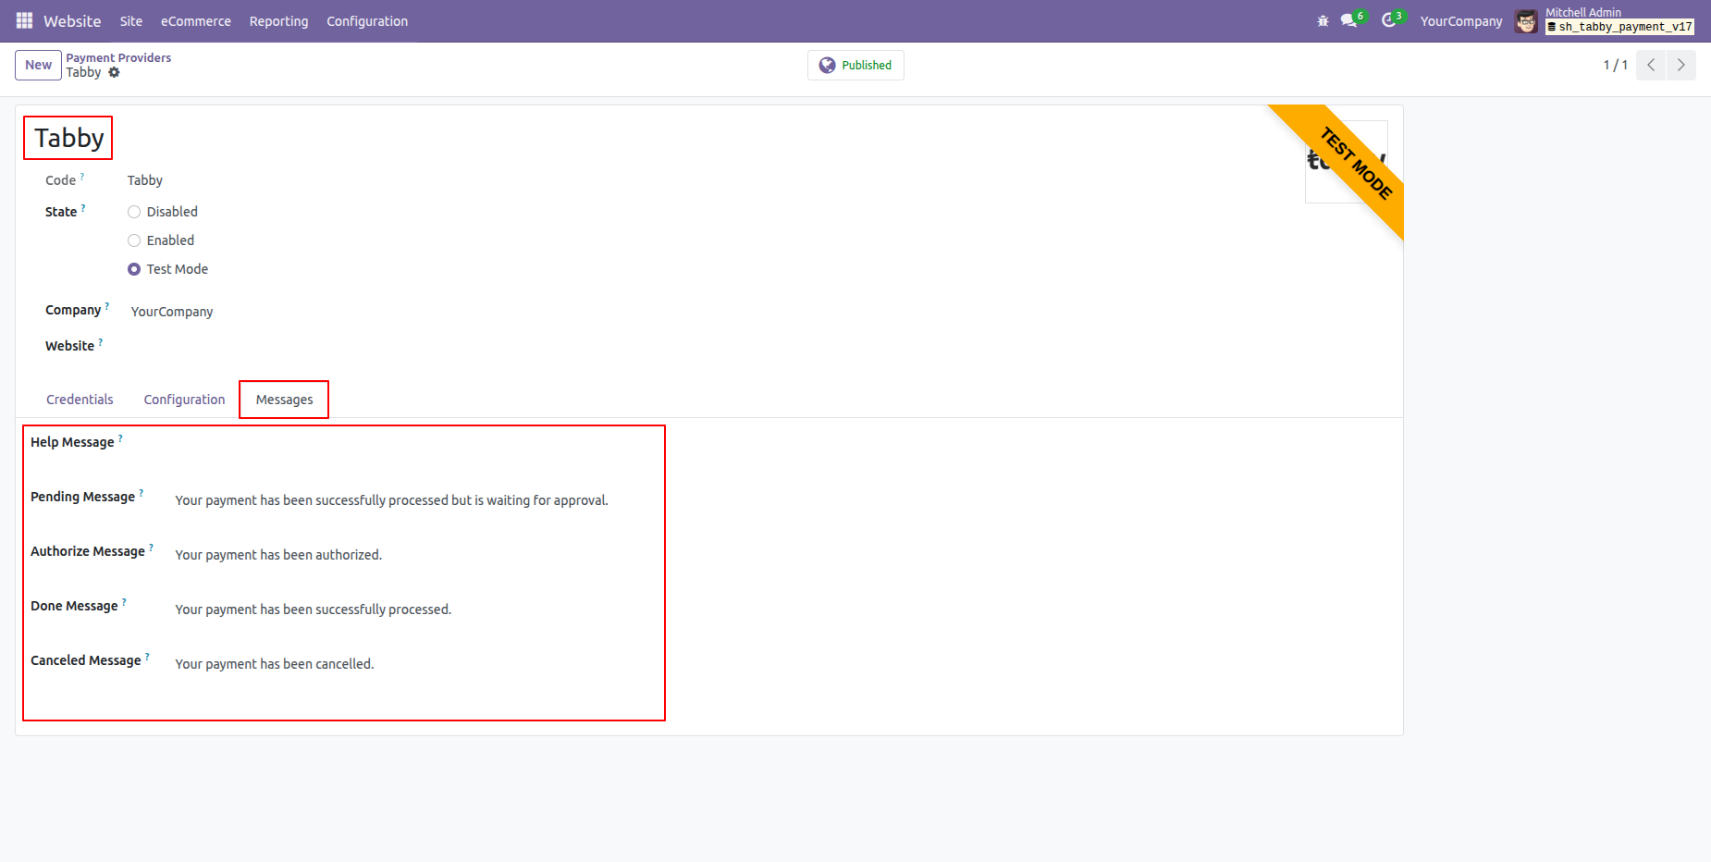
Task: Select the Enabled state option
Action: click(x=134, y=240)
